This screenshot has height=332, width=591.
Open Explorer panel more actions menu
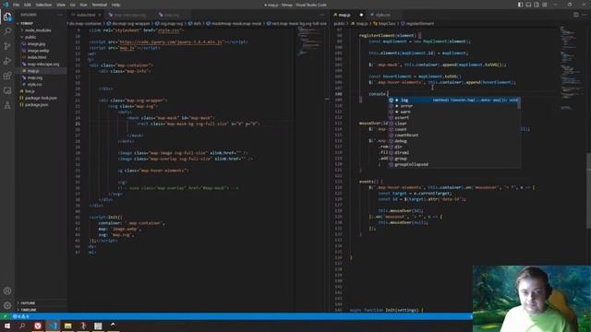pos(60,15)
